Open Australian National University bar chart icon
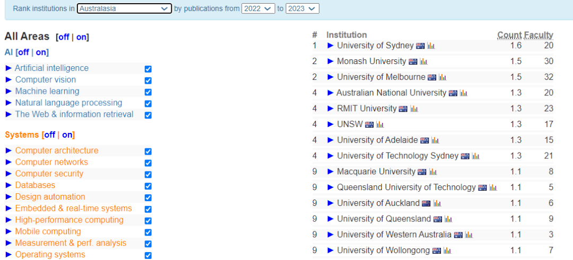The height and width of the screenshot is (260, 573). pos(463,93)
